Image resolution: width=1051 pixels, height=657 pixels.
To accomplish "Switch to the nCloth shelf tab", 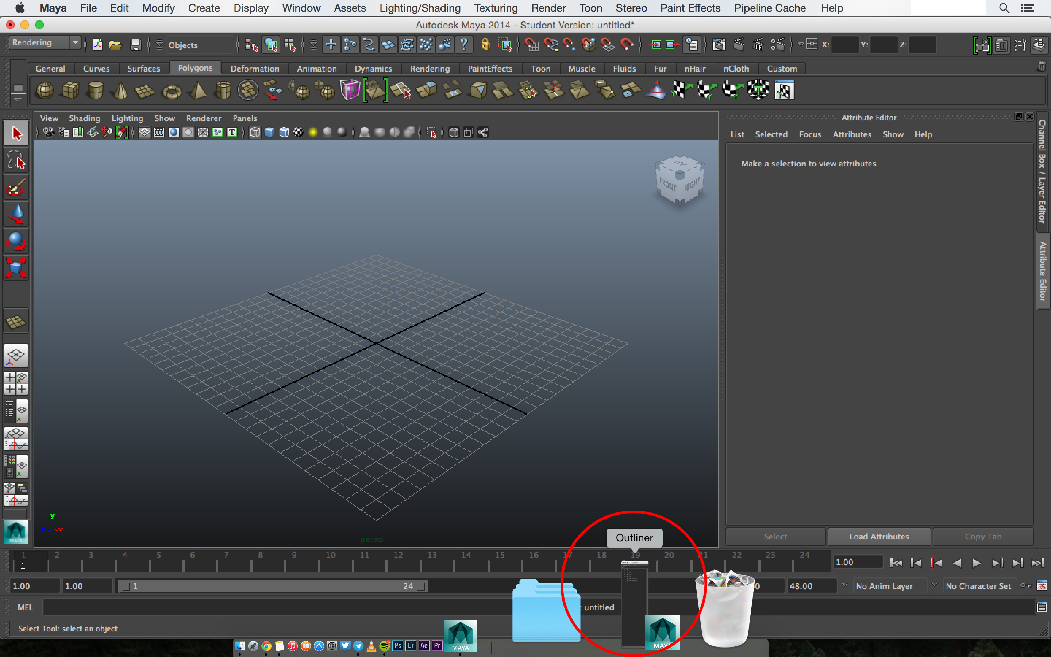I will point(736,69).
